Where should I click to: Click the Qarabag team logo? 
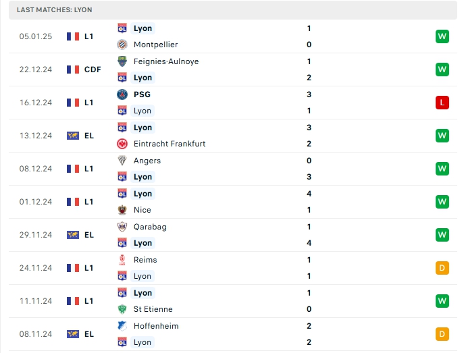(122, 227)
